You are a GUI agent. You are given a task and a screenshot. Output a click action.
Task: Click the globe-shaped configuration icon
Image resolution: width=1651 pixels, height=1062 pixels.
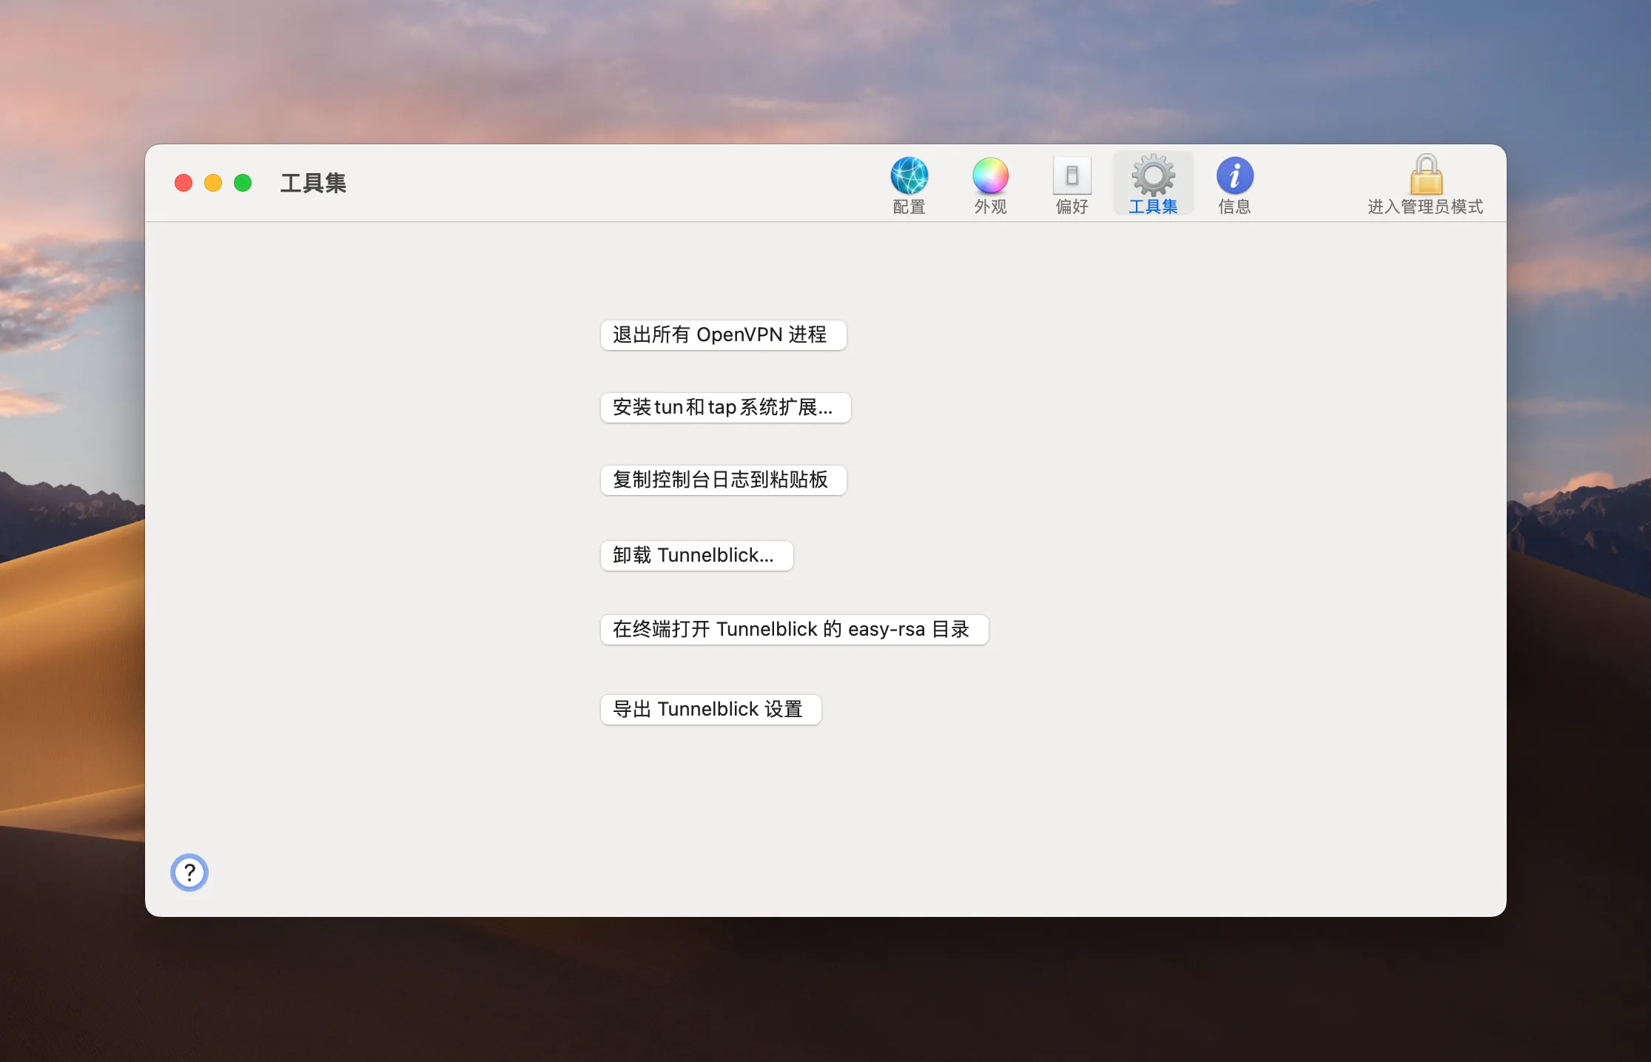point(909,175)
